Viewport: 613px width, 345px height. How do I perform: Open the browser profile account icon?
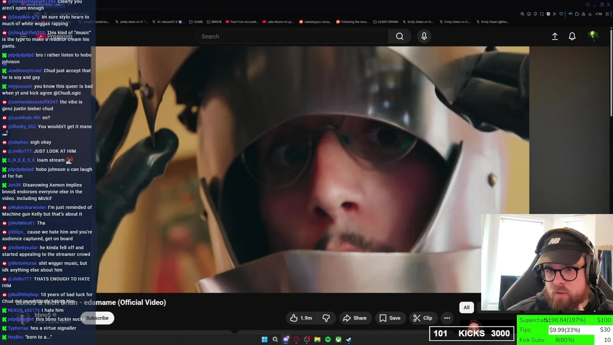pyautogui.click(x=583, y=14)
